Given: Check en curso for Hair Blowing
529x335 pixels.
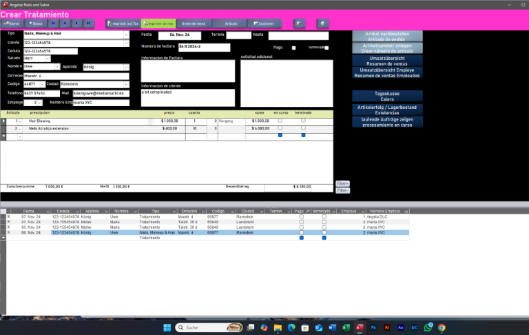Looking at the screenshot, I should [280, 121].
